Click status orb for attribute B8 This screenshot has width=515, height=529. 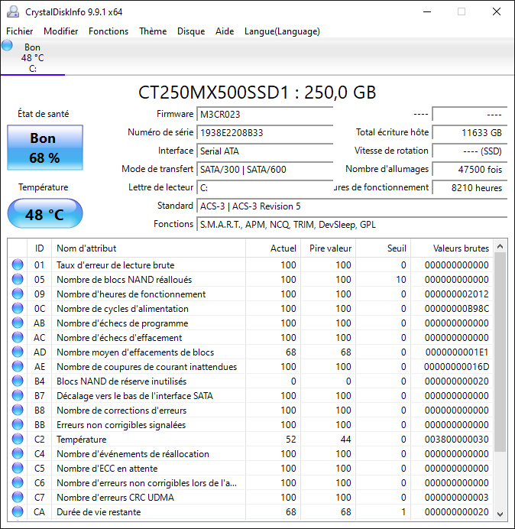[x=18, y=410]
